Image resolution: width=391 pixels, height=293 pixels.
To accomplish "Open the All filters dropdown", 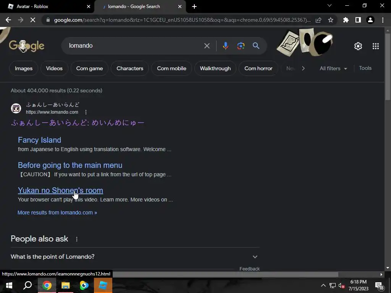I will point(333,68).
